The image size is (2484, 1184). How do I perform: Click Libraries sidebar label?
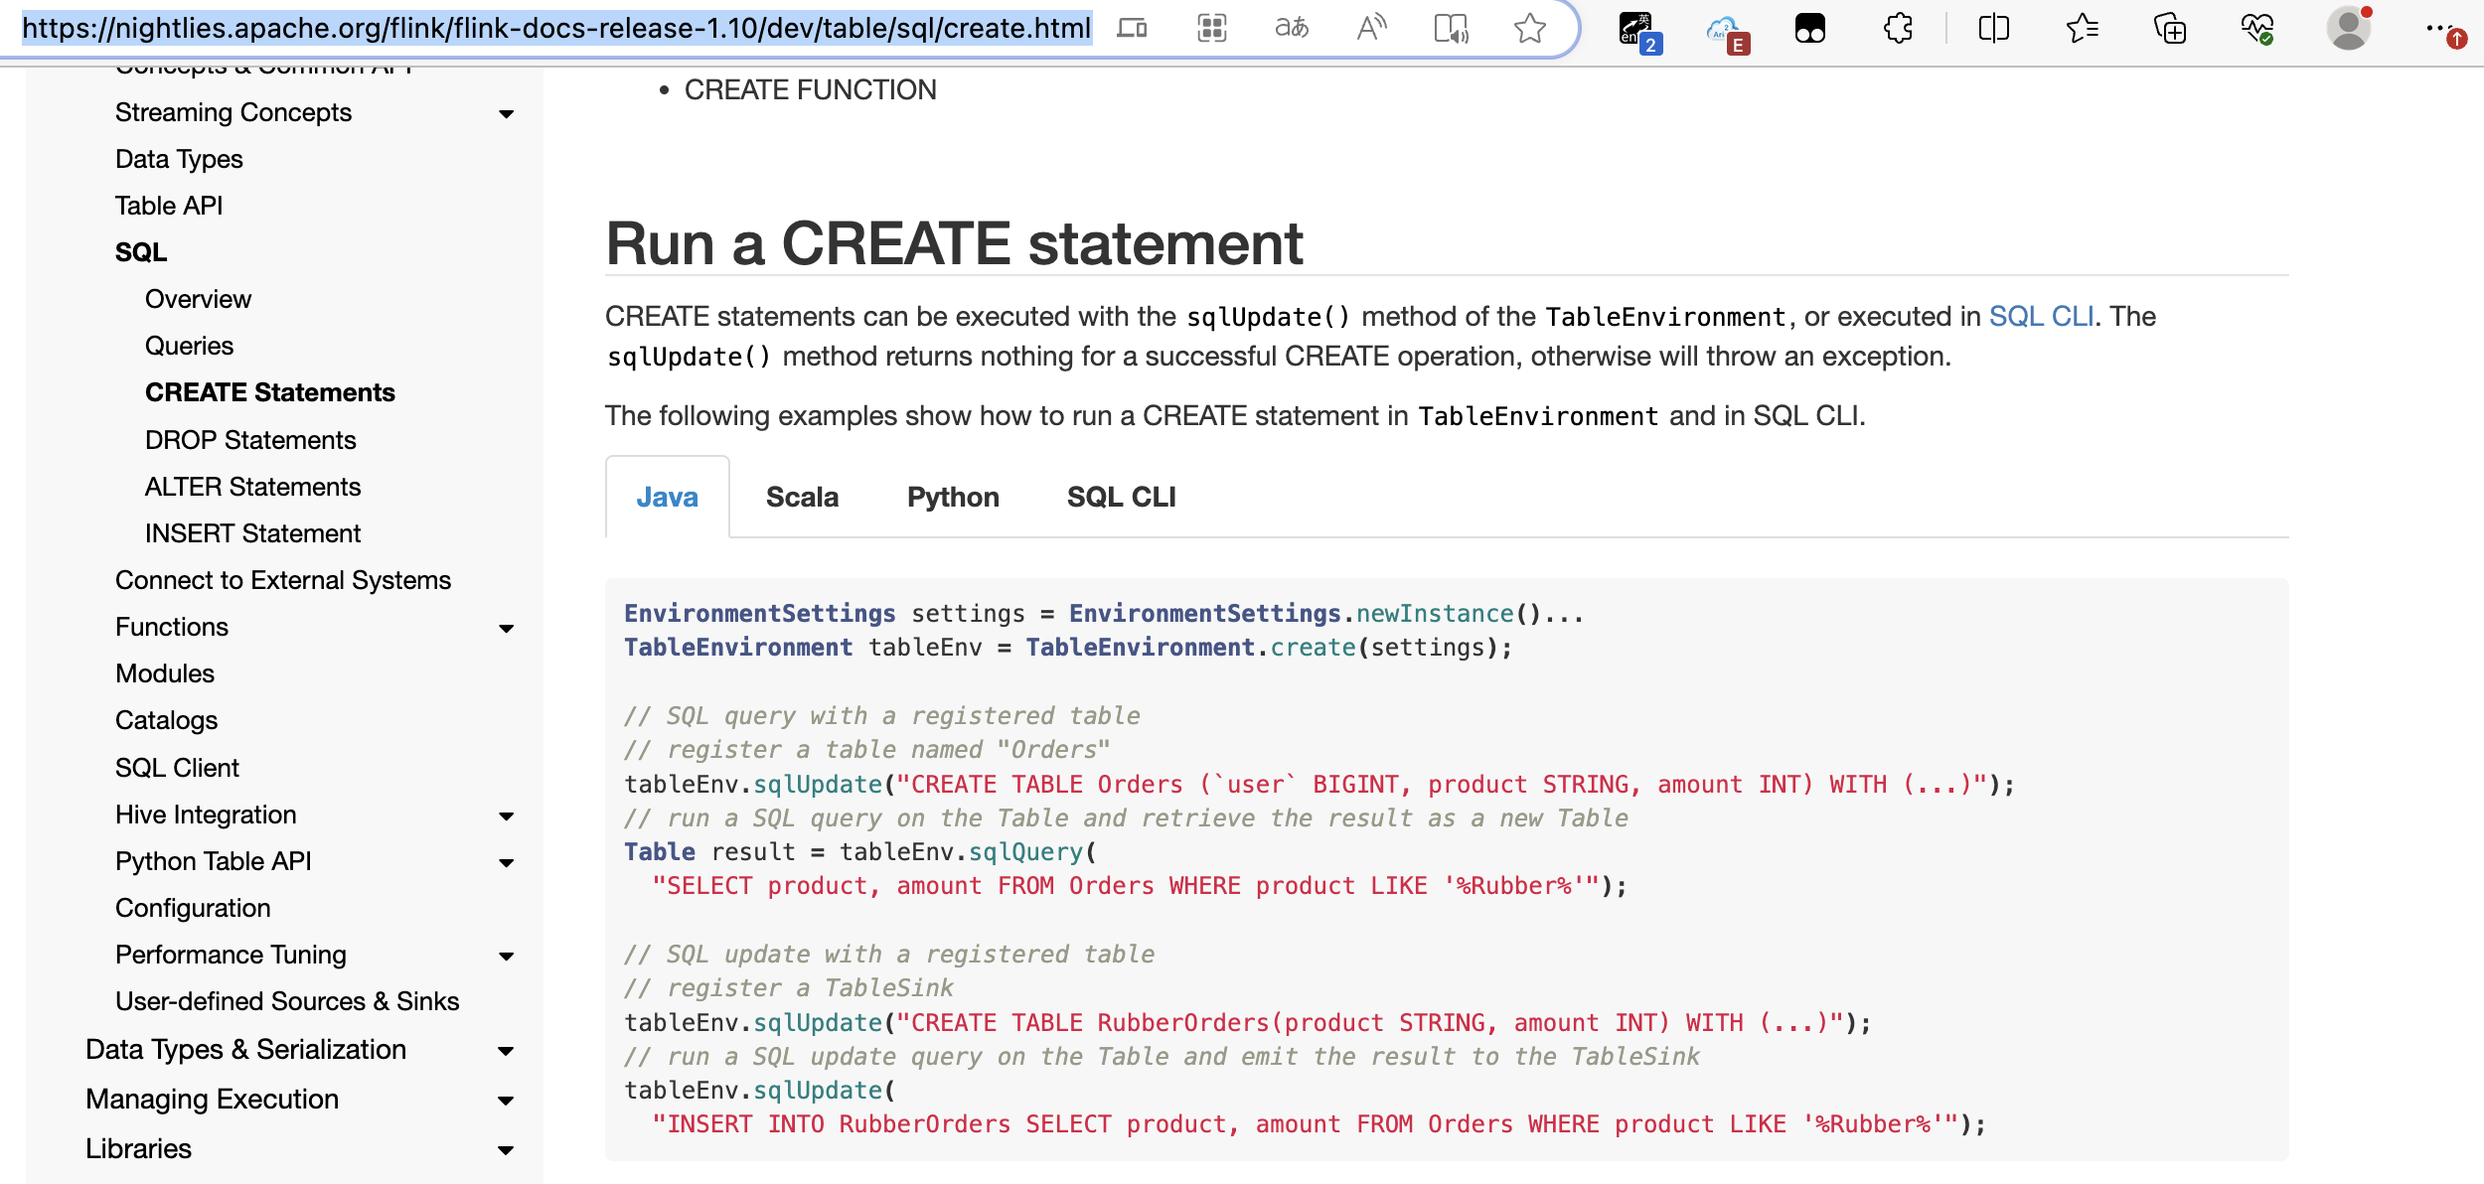click(x=138, y=1148)
